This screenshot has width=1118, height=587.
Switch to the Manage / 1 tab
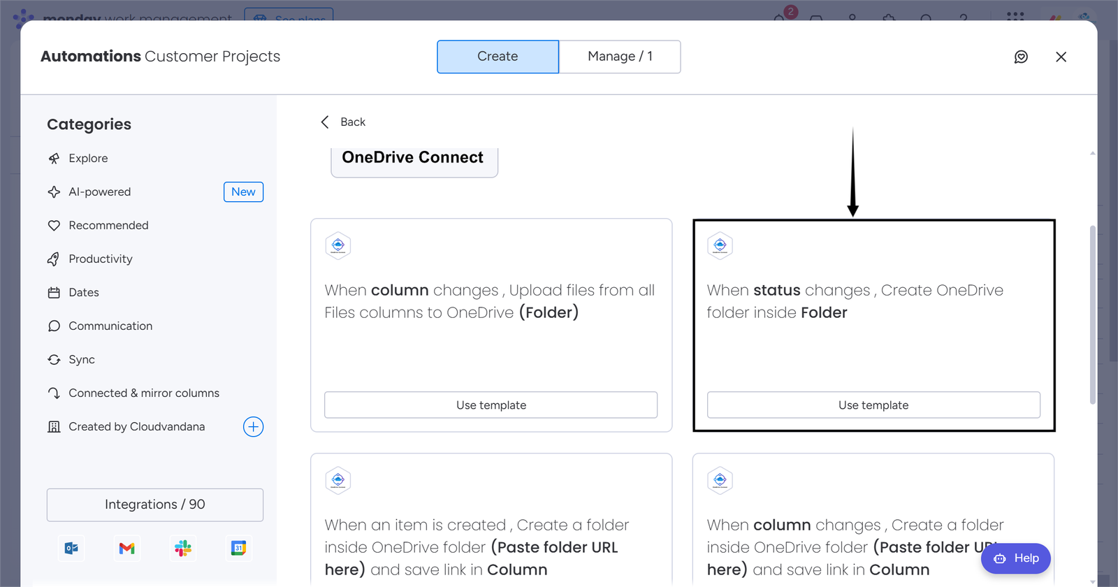pyautogui.click(x=620, y=57)
